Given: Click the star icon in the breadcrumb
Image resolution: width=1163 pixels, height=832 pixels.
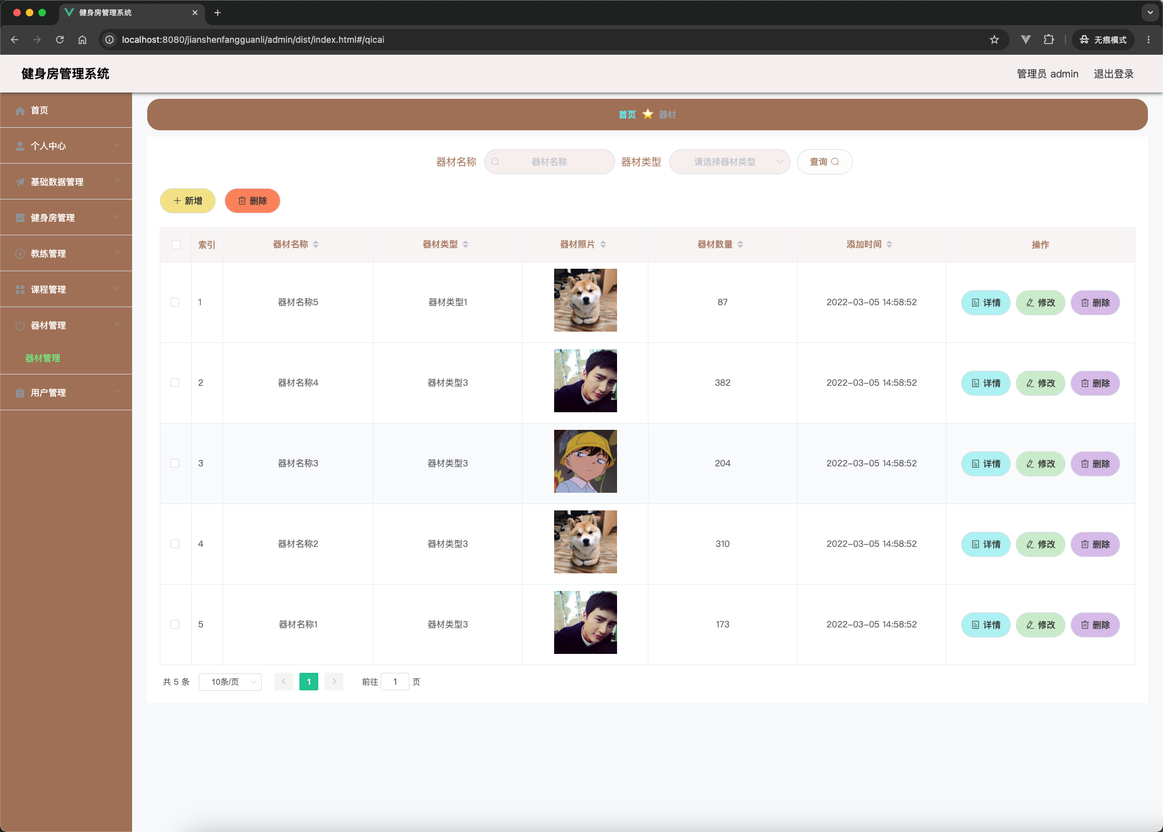Looking at the screenshot, I should click(648, 114).
